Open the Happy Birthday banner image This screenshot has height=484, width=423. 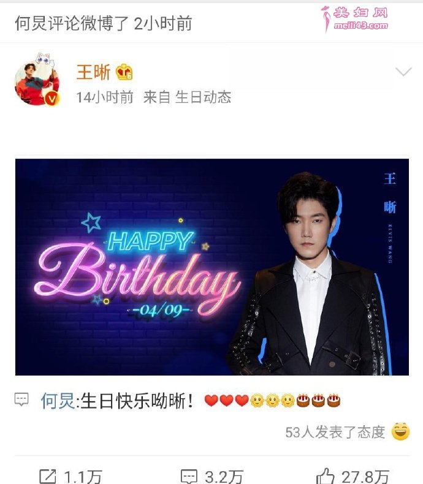[212, 267]
